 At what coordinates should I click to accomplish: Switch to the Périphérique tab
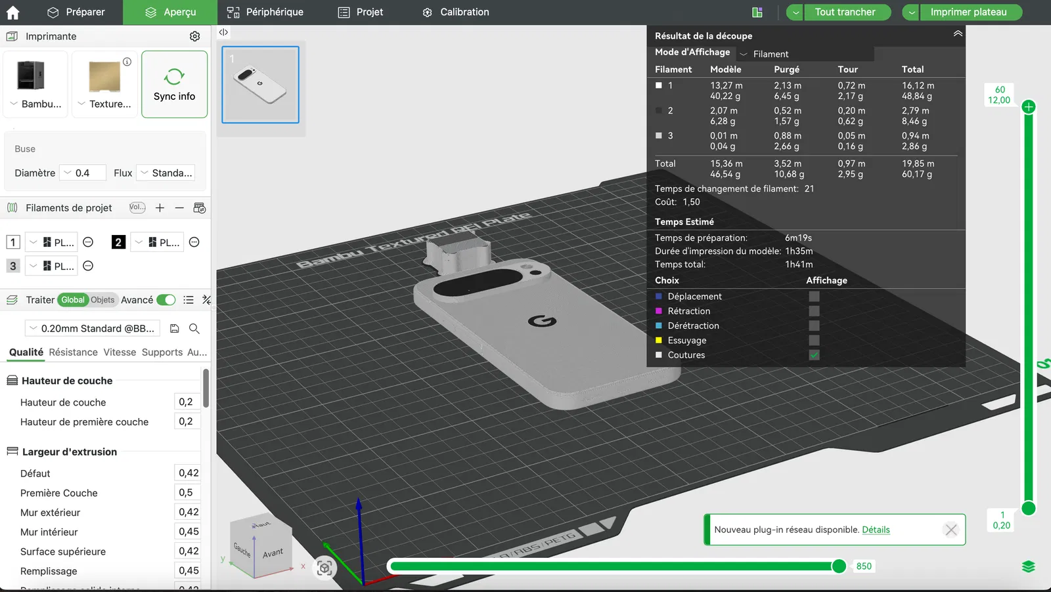[x=265, y=12]
